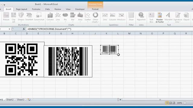Switch to Normal view
Screen dimensions: 193x108
(x=167, y=103)
